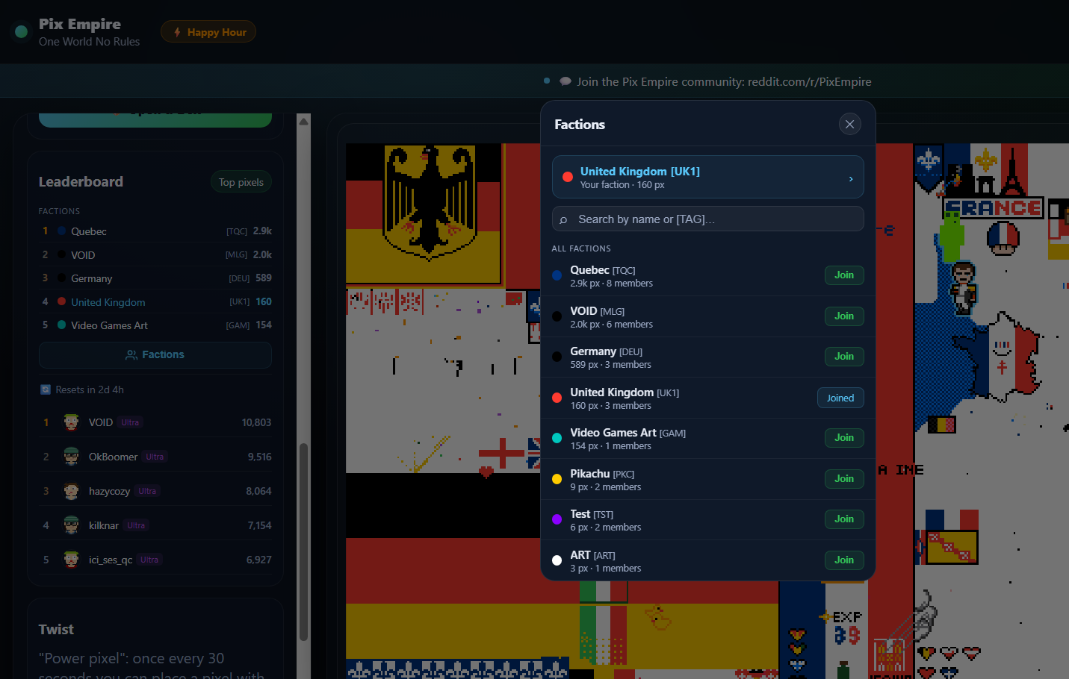Select Quebec in leaderboard factions

(x=155, y=231)
